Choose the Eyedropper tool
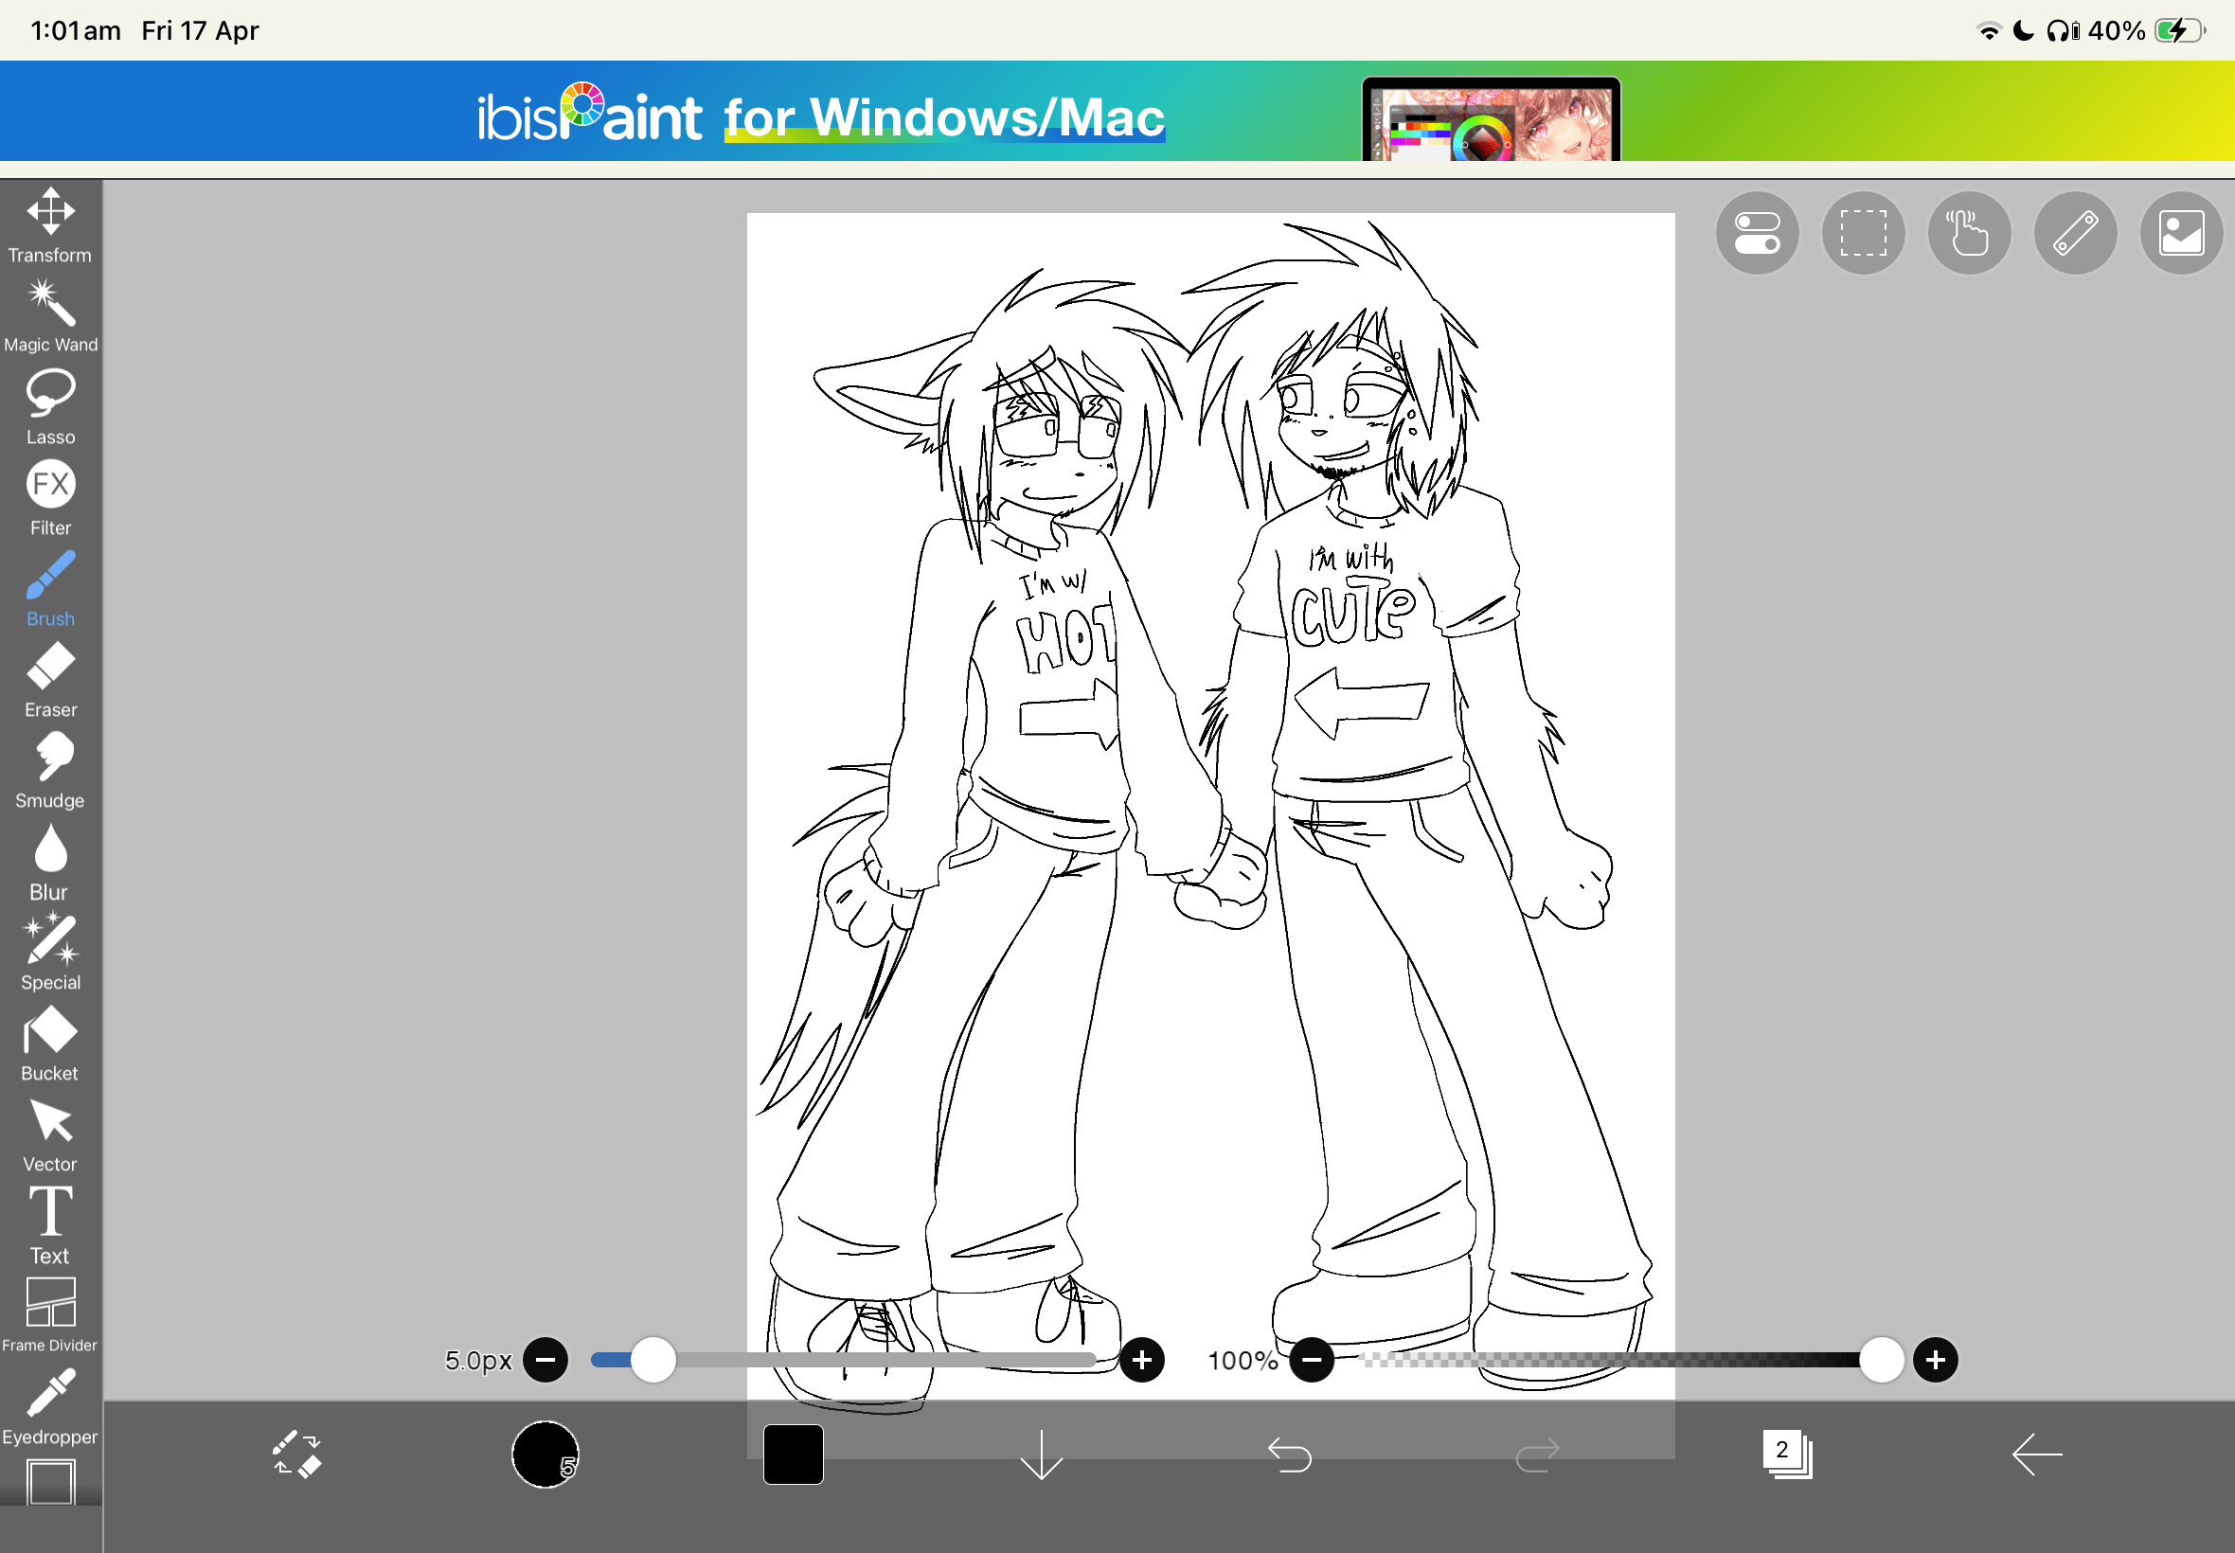2235x1553 pixels. pos(49,1406)
